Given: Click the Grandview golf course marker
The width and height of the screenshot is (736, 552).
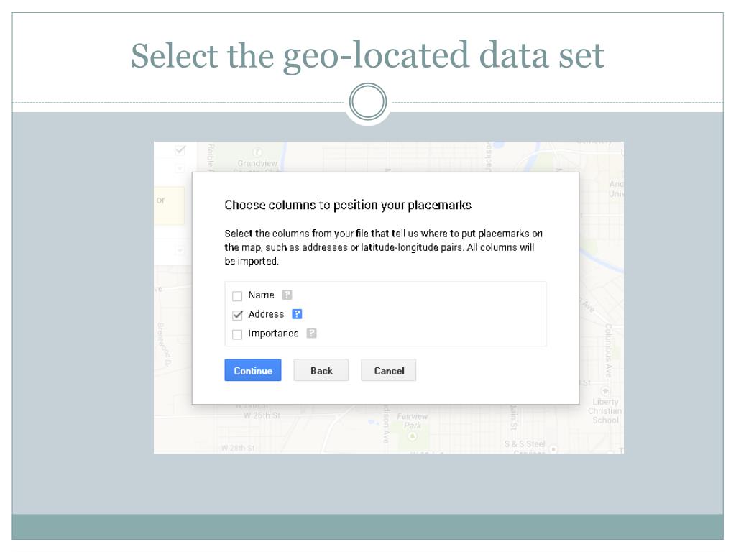Looking at the screenshot, I should (257, 152).
